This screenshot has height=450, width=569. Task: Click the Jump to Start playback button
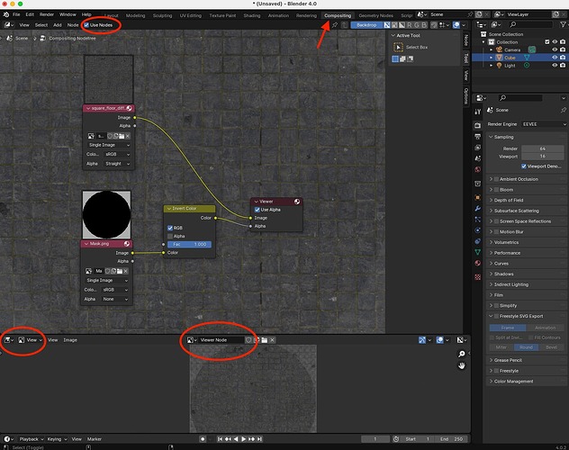pos(220,439)
